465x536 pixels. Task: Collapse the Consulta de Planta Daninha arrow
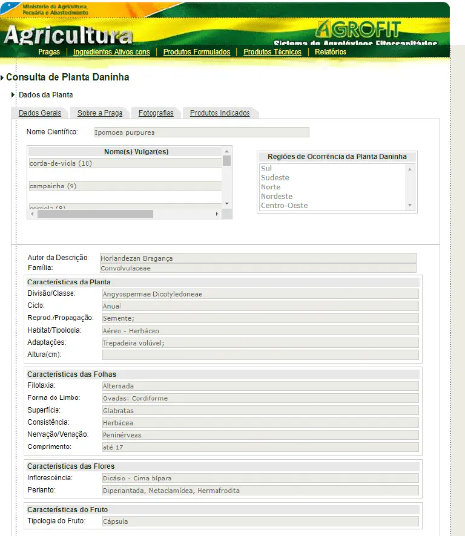2,77
